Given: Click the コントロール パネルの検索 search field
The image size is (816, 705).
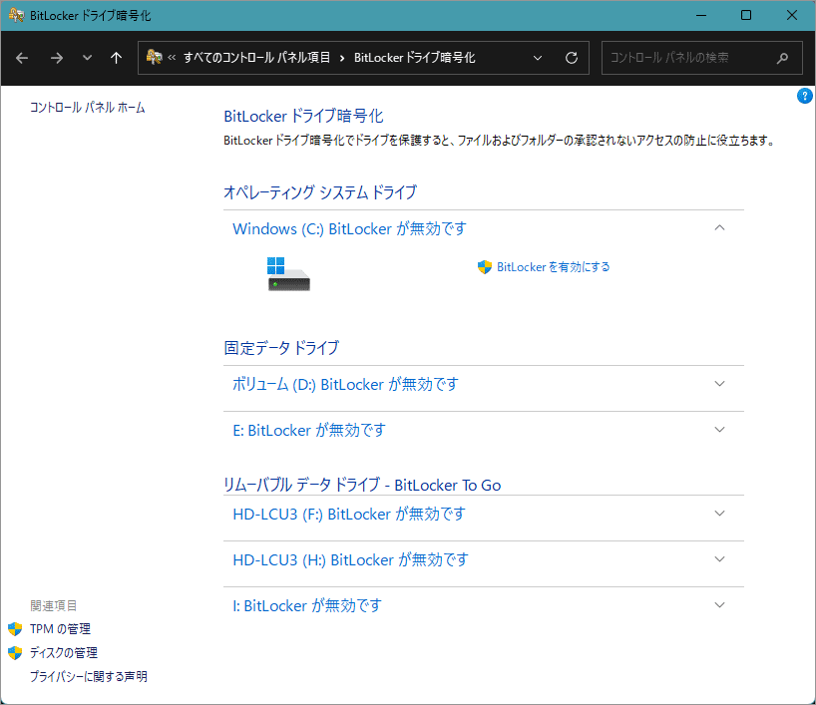Looking at the screenshot, I should click(688, 58).
